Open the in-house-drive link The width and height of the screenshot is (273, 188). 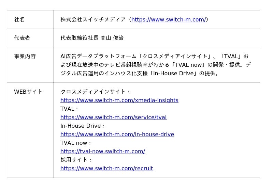(117, 134)
